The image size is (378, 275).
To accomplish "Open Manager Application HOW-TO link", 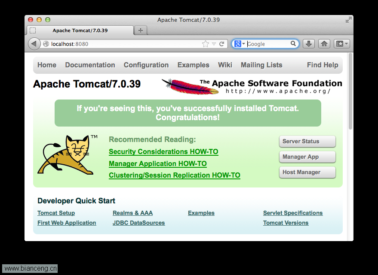I will click(x=158, y=163).
